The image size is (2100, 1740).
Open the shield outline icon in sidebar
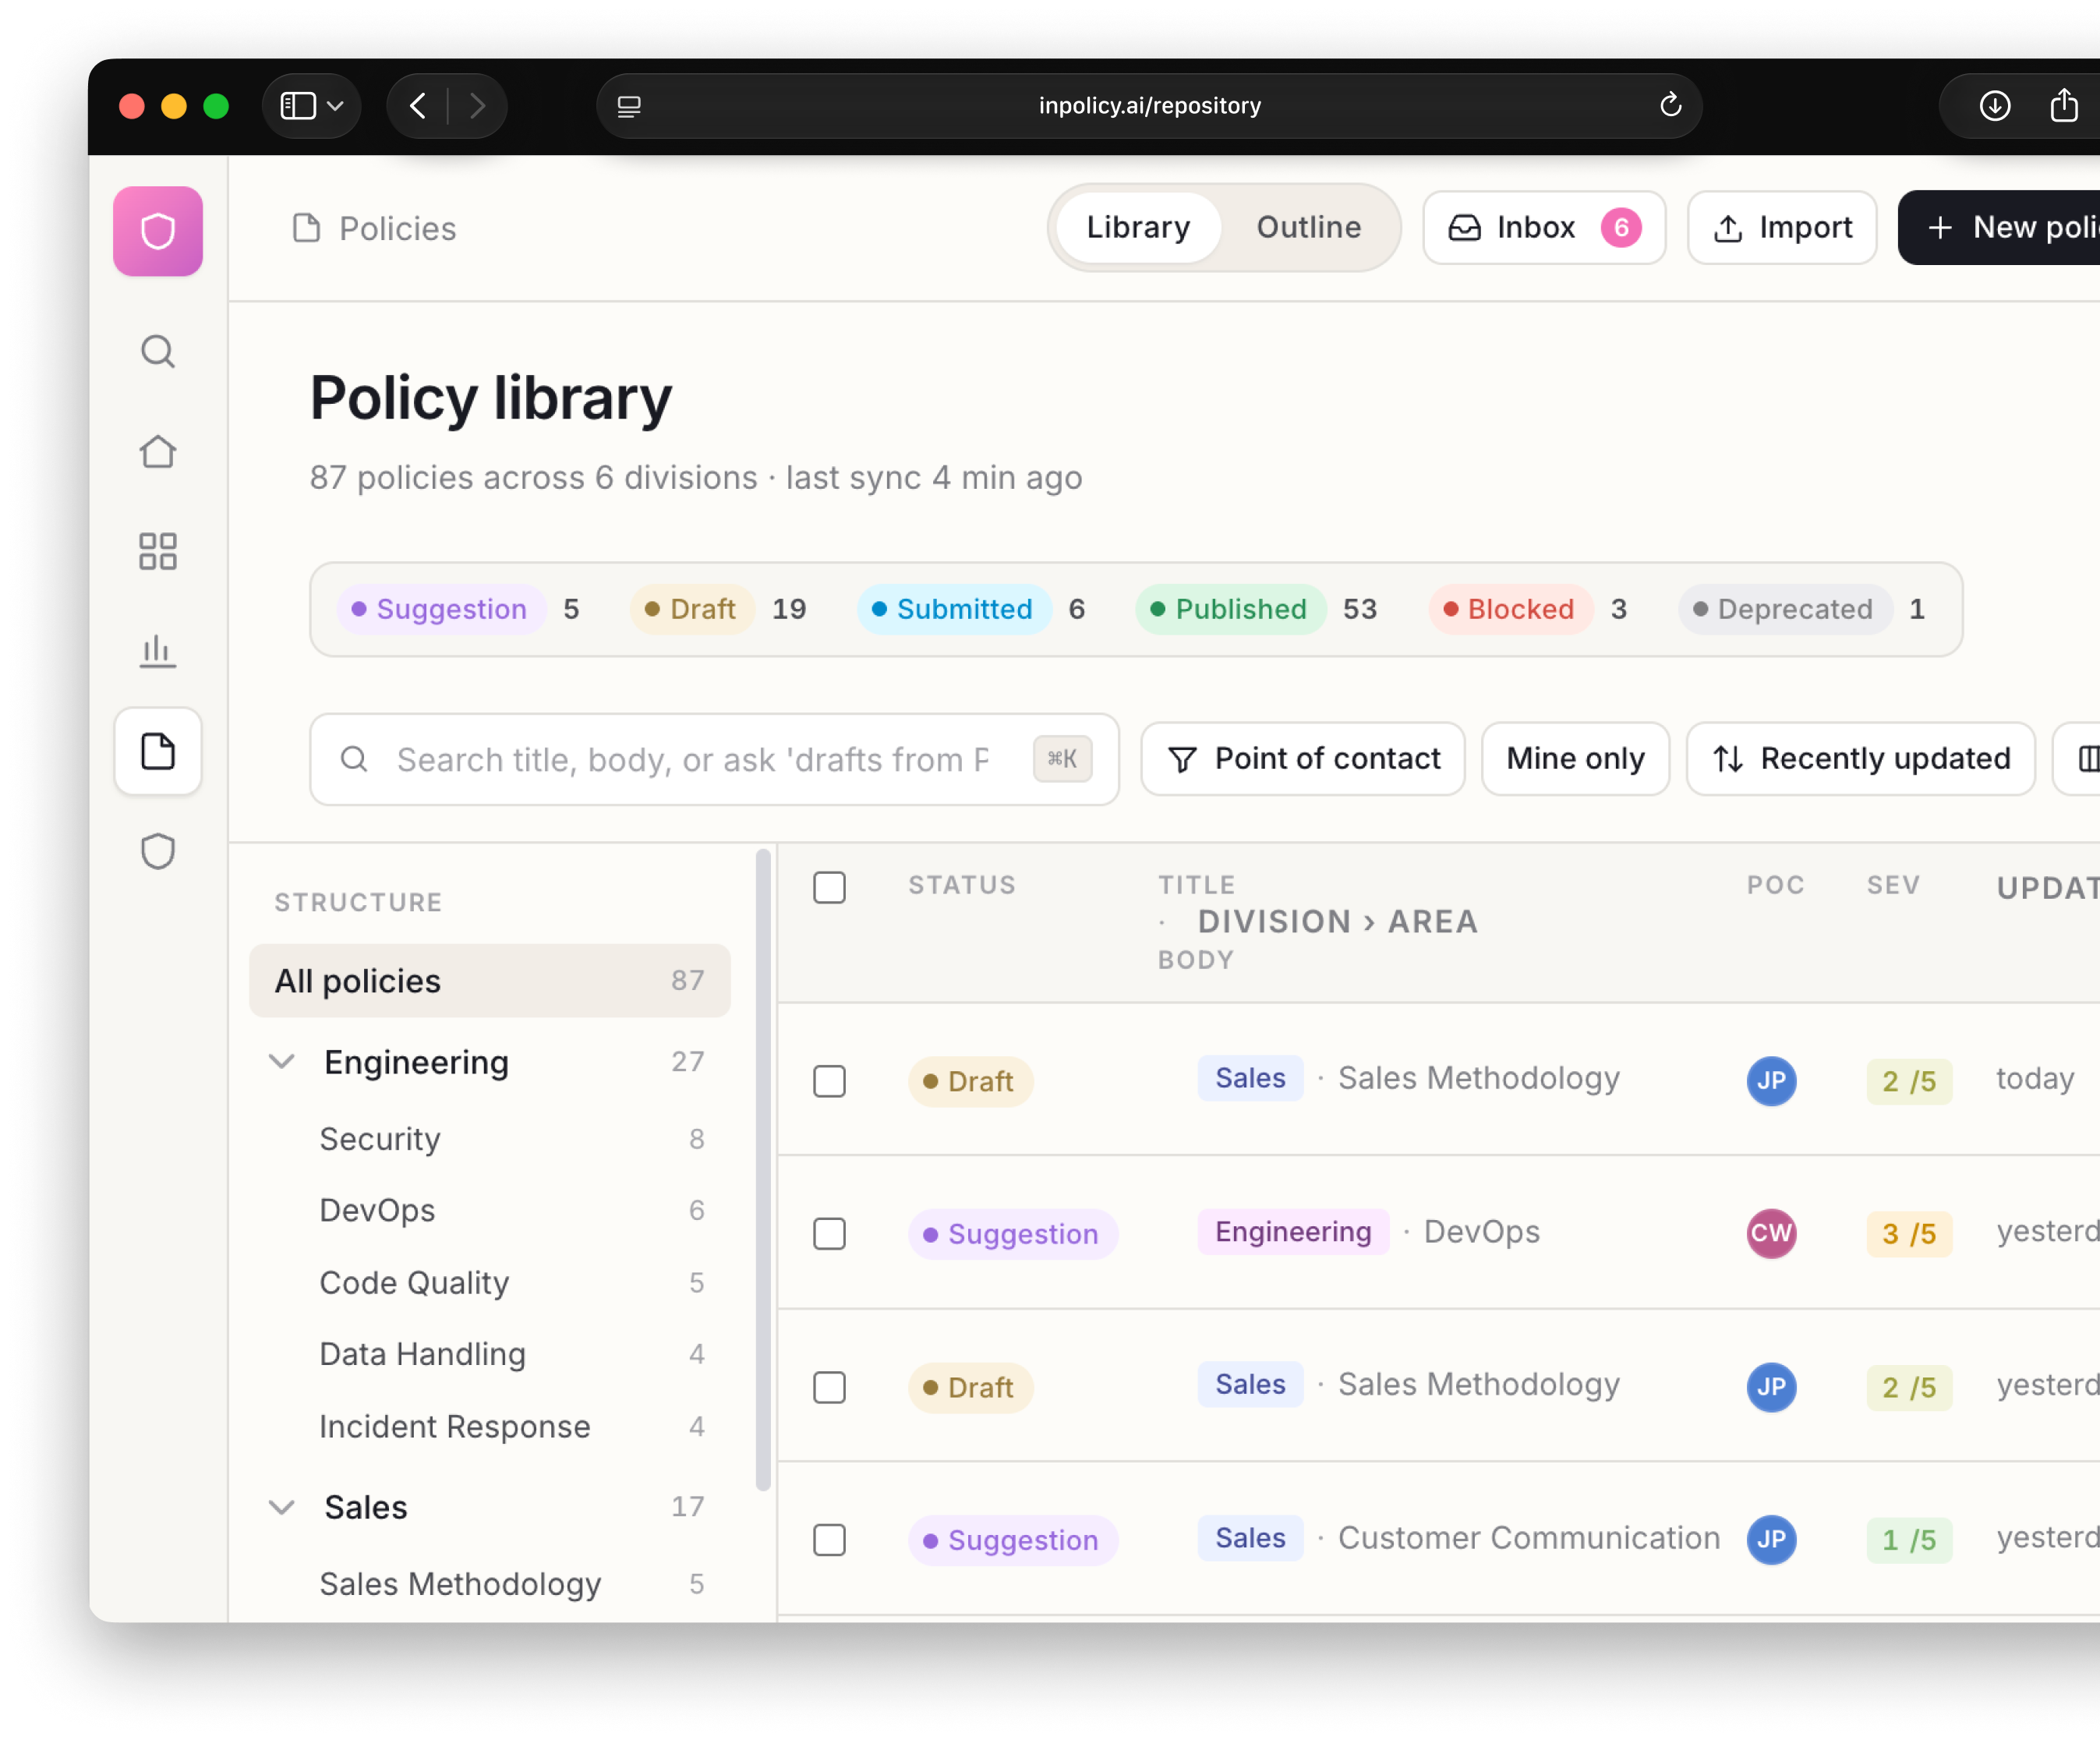158,851
